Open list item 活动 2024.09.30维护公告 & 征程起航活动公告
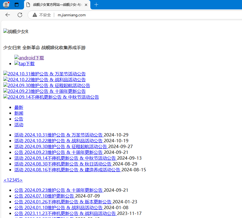This screenshot has width=242, height=218. coord(61,146)
